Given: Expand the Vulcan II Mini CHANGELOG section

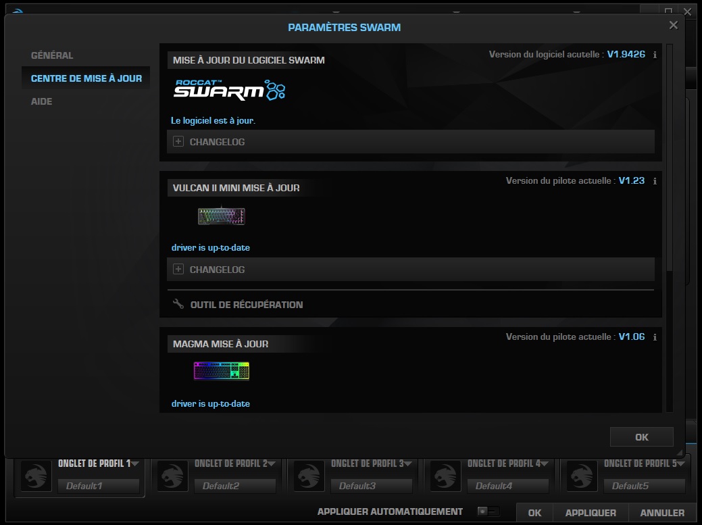Looking at the screenshot, I should [178, 269].
